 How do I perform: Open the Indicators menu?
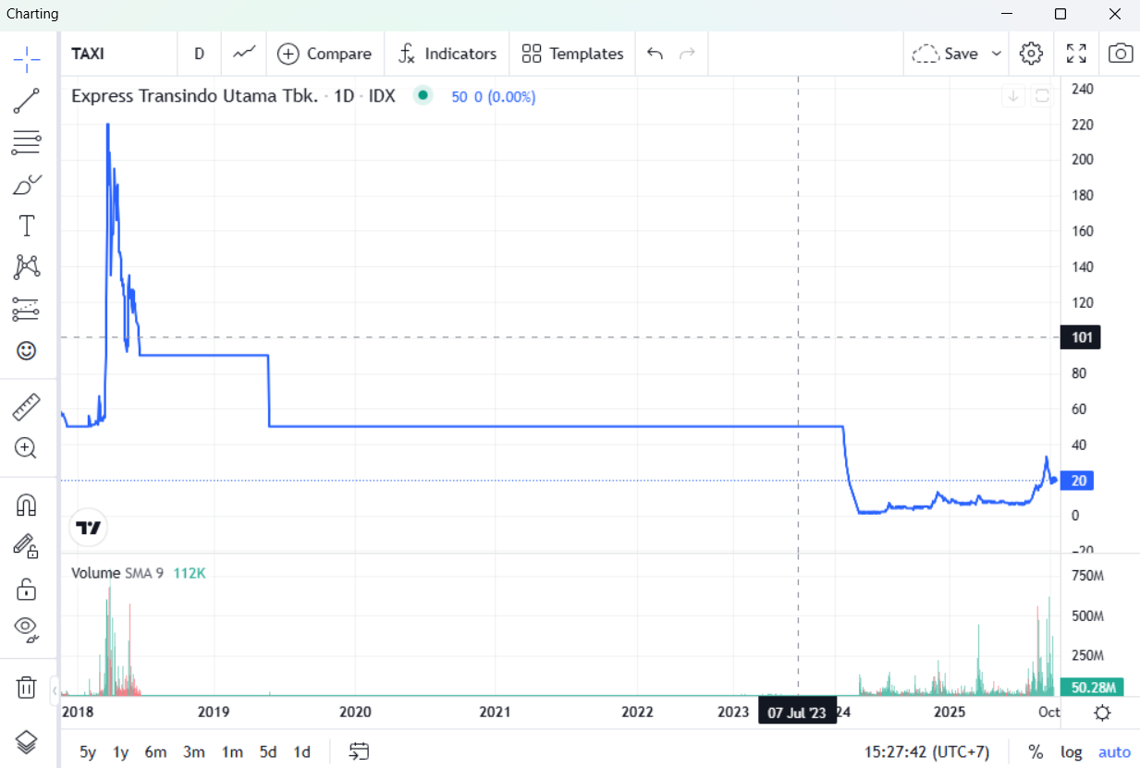pyautogui.click(x=447, y=54)
